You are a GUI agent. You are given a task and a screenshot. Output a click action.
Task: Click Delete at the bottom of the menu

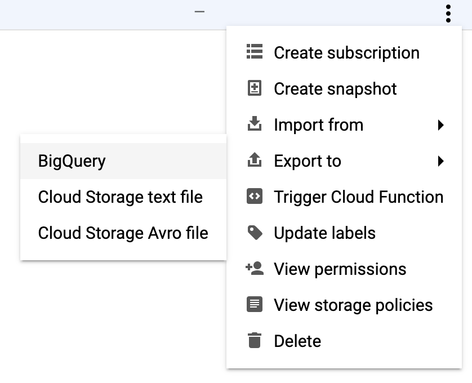tap(297, 341)
